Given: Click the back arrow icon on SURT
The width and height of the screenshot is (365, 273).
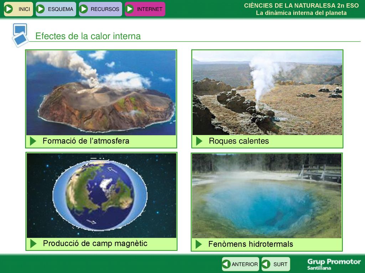Looking at the screenshot, I should click(x=266, y=264).
